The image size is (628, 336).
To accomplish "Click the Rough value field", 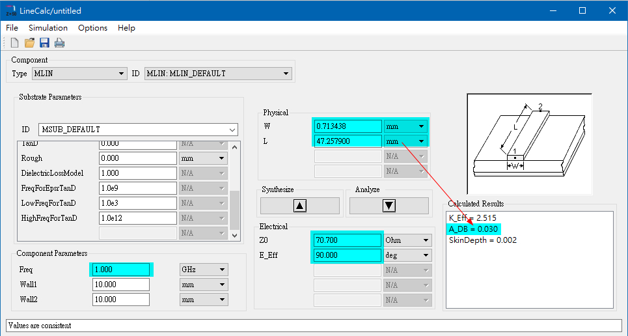I will coord(138,158).
